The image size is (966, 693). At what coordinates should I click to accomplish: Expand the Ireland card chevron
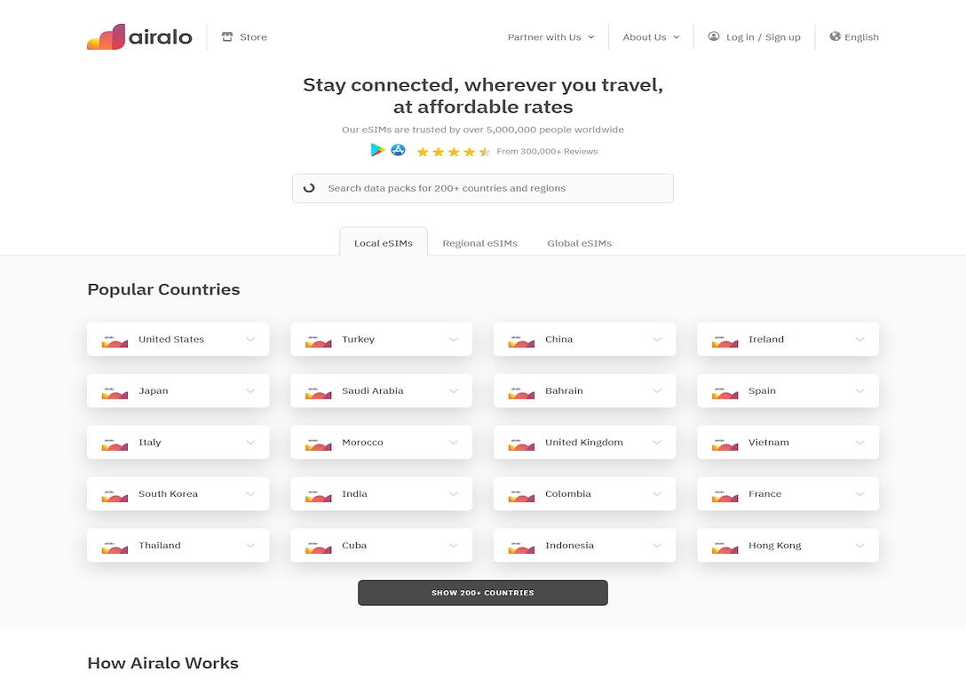tap(860, 339)
